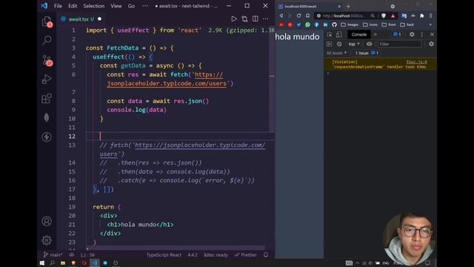The width and height of the screenshot is (474, 267).
Task: Open the 'top' JavaScript context dropdown
Action: 354,44
